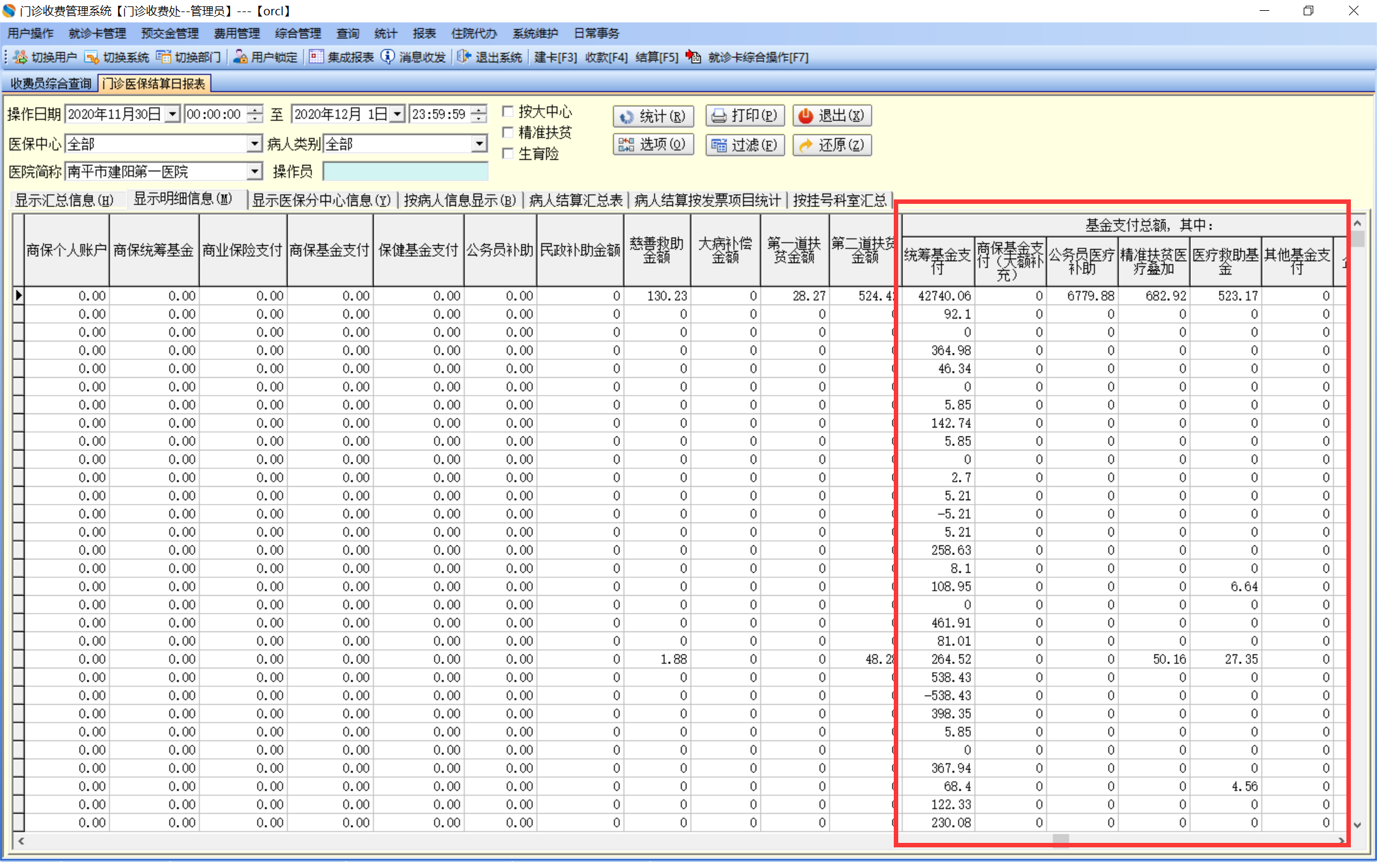This screenshot has height=862, width=1377.
Task: Click the 统计(R) button
Action: click(x=653, y=116)
